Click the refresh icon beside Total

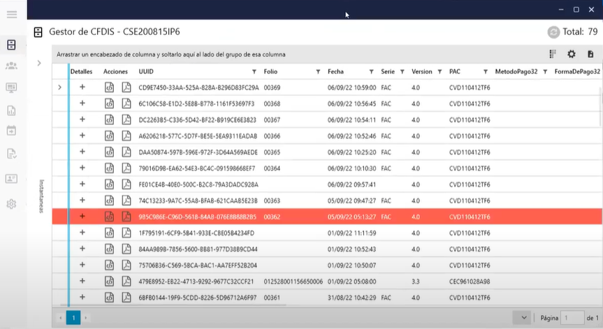(x=553, y=32)
